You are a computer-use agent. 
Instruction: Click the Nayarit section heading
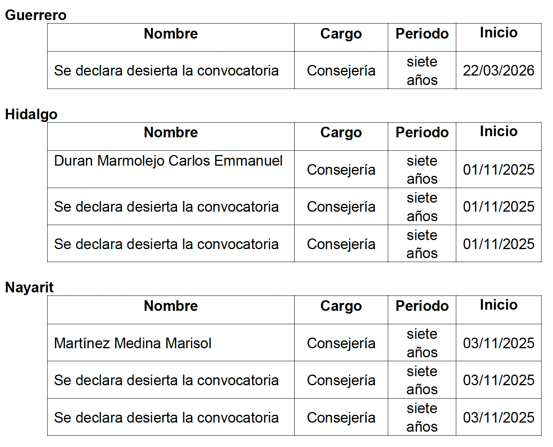[x=29, y=287]
